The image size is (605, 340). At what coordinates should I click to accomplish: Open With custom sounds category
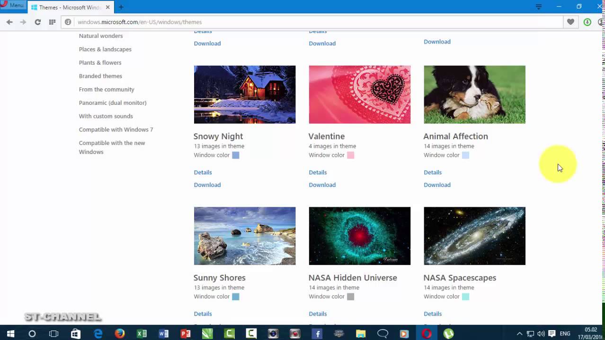[106, 116]
